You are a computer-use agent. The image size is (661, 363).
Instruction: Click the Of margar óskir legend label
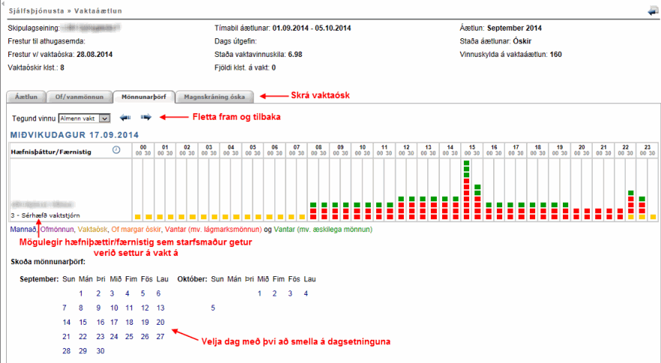point(136,230)
